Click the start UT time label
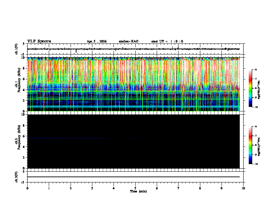Viewport: 274px width, 211px height. tap(167, 41)
